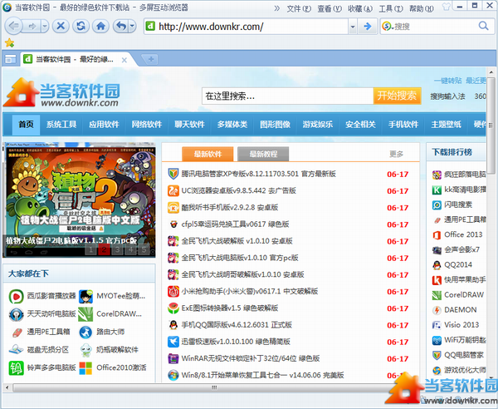Open cfpl5幸运码兑换工具v0617 link
The image size is (498, 409).
235,224
